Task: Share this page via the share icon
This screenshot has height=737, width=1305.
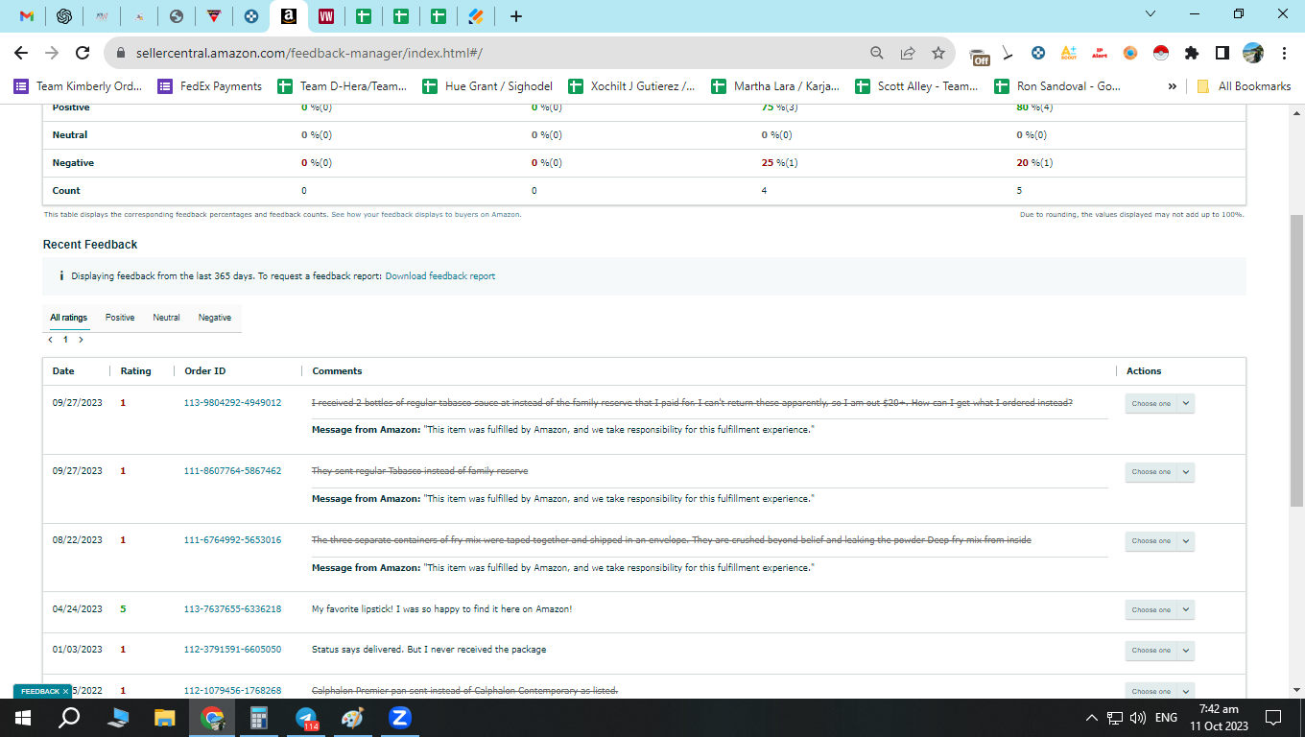Action: [908, 53]
